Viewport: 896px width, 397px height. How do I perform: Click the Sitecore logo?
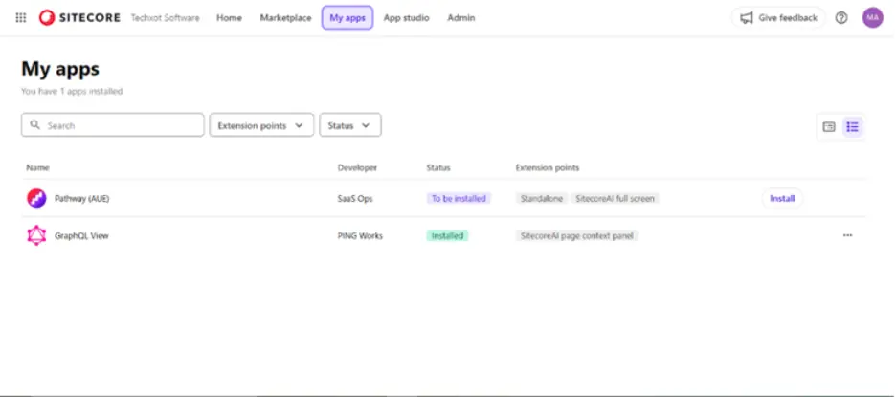click(x=79, y=18)
